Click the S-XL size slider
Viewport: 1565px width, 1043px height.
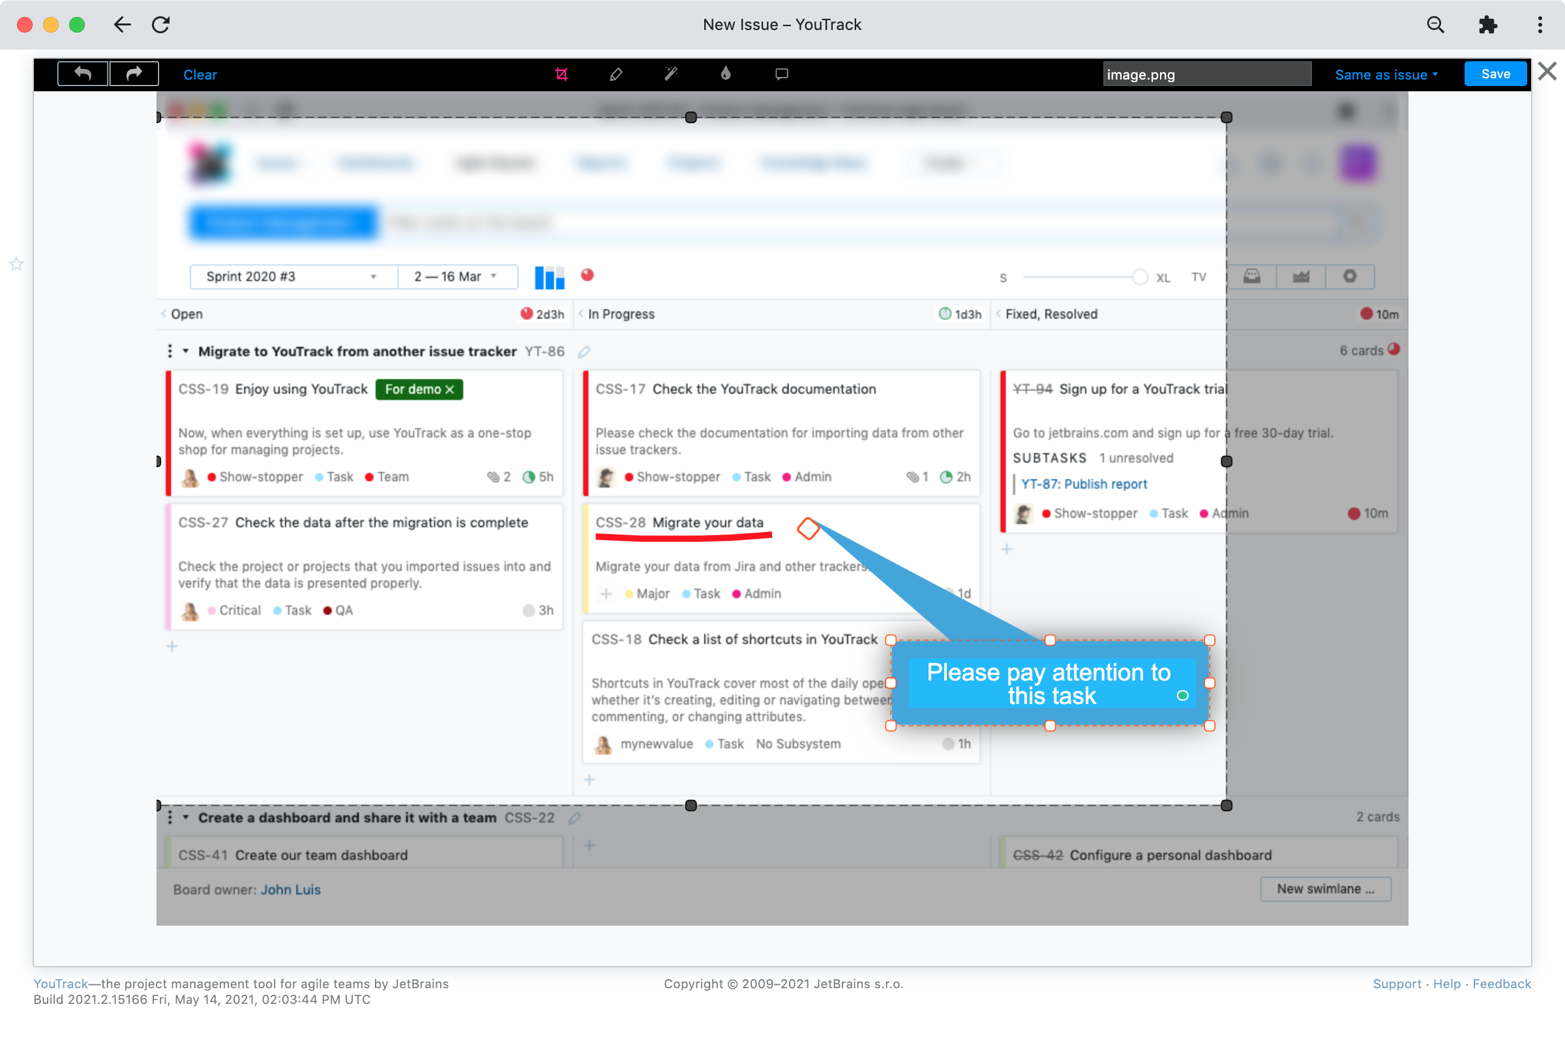(1140, 277)
